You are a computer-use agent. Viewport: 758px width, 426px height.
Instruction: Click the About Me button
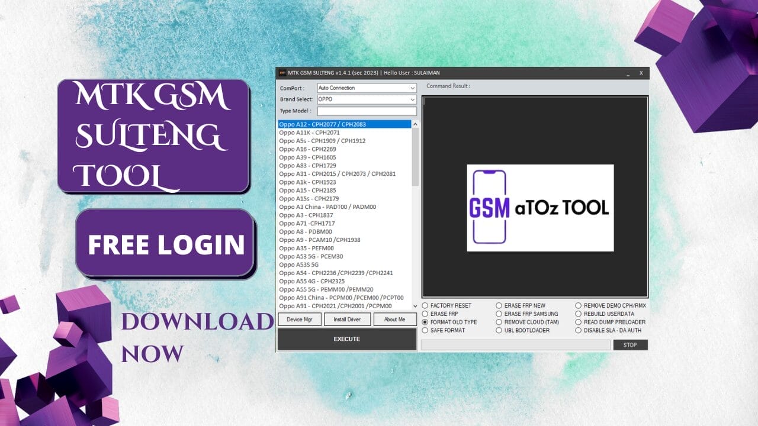(394, 319)
